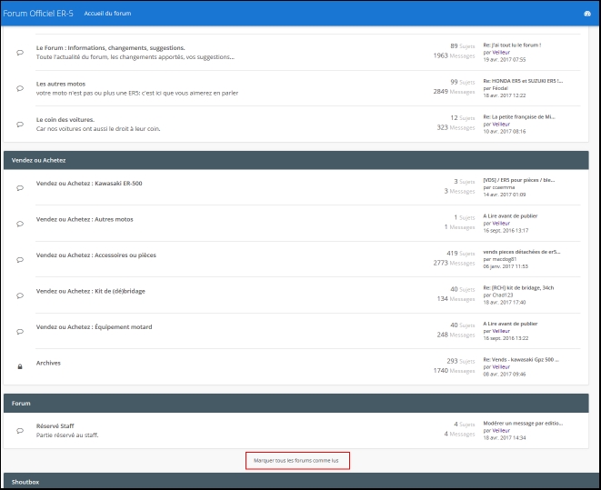Open Le coin des voitures forum

pos(65,120)
